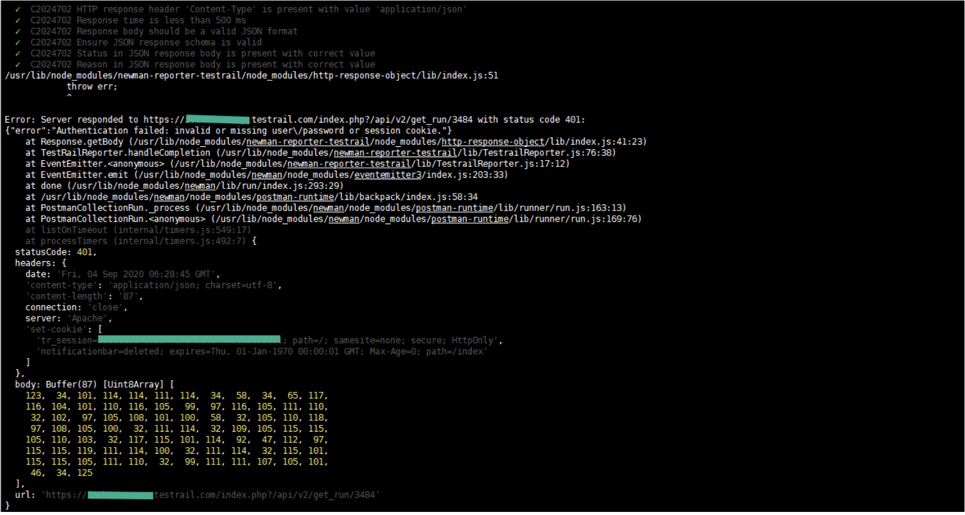
Task: Click the url: get_run/3484 line at bottom
Action: click(197, 495)
